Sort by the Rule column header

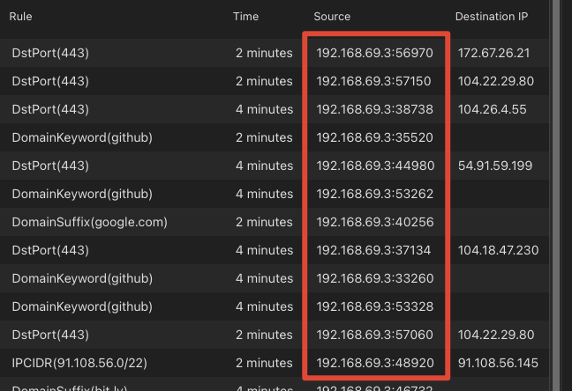tap(20, 17)
